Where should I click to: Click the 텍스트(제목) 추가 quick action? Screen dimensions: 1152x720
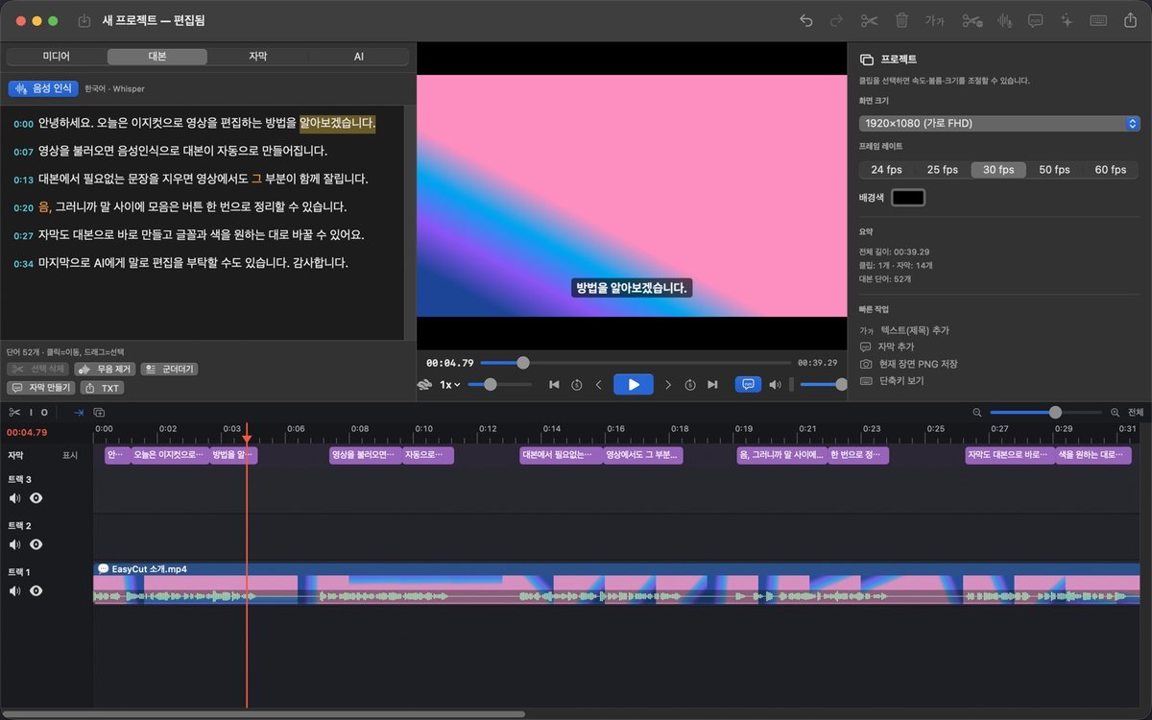point(904,330)
